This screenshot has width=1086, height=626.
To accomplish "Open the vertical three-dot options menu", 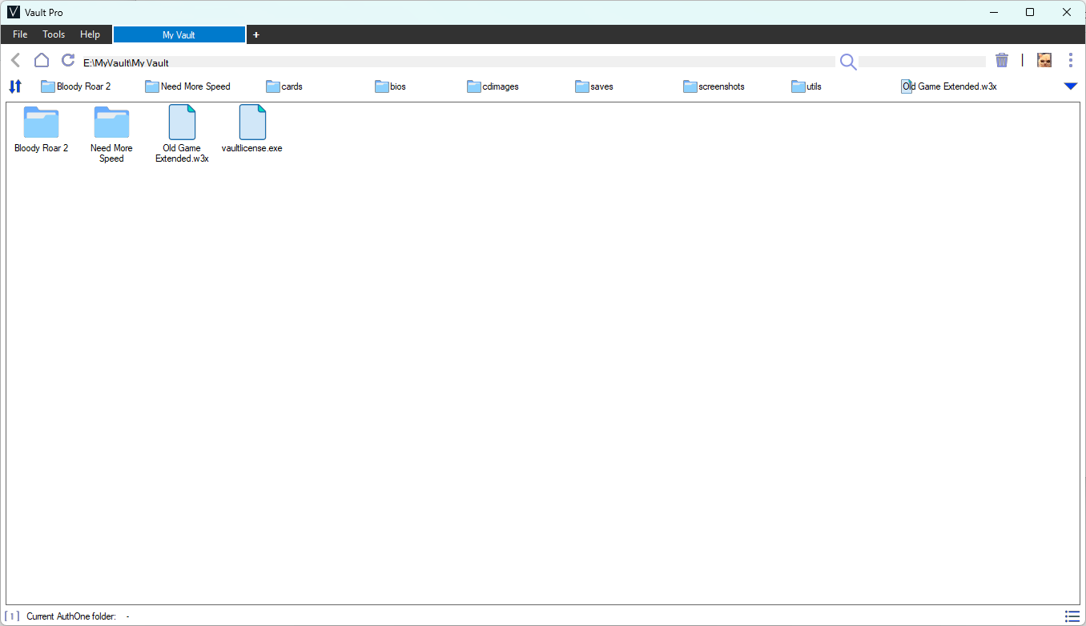I will coord(1071,60).
